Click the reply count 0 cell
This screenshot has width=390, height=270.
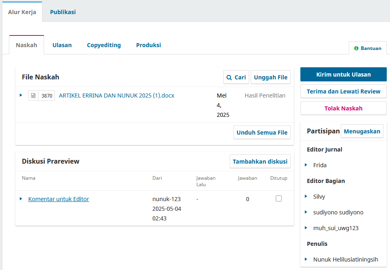[247, 199]
